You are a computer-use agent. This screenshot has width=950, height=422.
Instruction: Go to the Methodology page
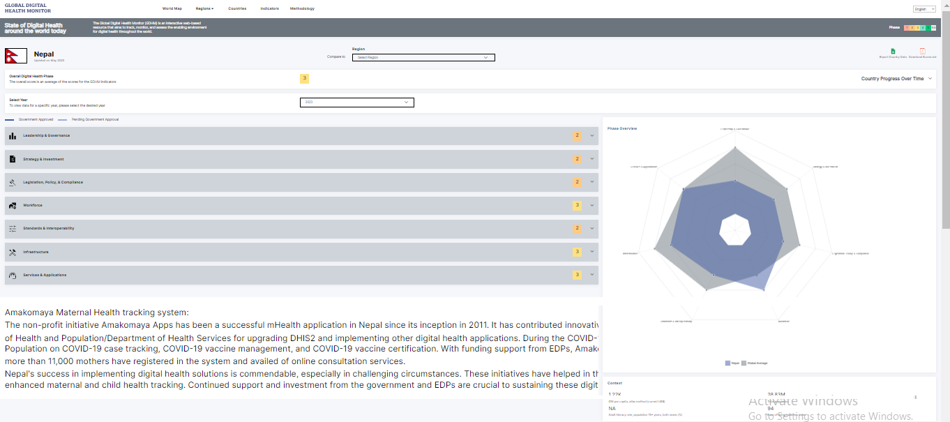[x=302, y=8]
